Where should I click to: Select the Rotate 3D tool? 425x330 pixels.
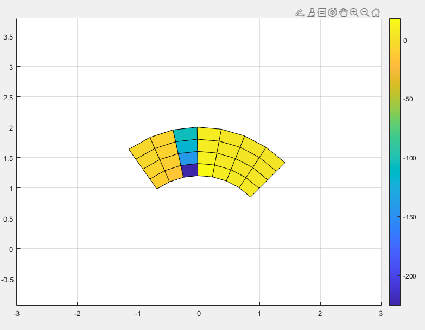(x=333, y=12)
